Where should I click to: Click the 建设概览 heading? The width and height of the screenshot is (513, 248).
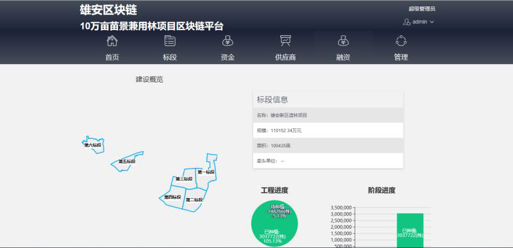pyautogui.click(x=149, y=79)
